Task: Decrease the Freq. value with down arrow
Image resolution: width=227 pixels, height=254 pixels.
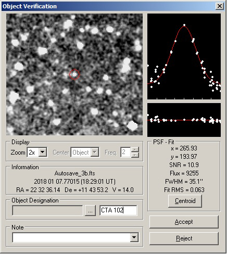Action: (135, 155)
